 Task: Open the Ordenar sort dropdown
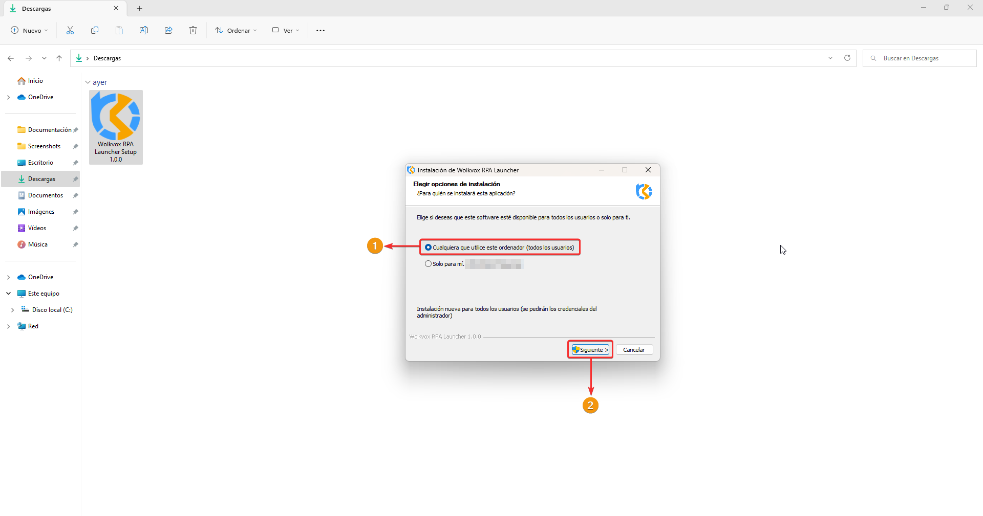coord(236,30)
